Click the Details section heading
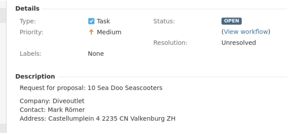The image size is (288, 134). point(27,8)
